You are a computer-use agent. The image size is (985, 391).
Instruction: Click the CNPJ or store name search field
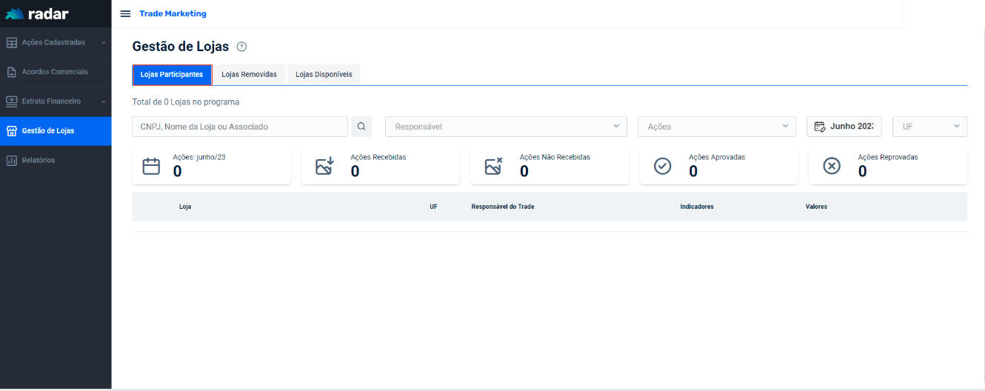(239, 127)
